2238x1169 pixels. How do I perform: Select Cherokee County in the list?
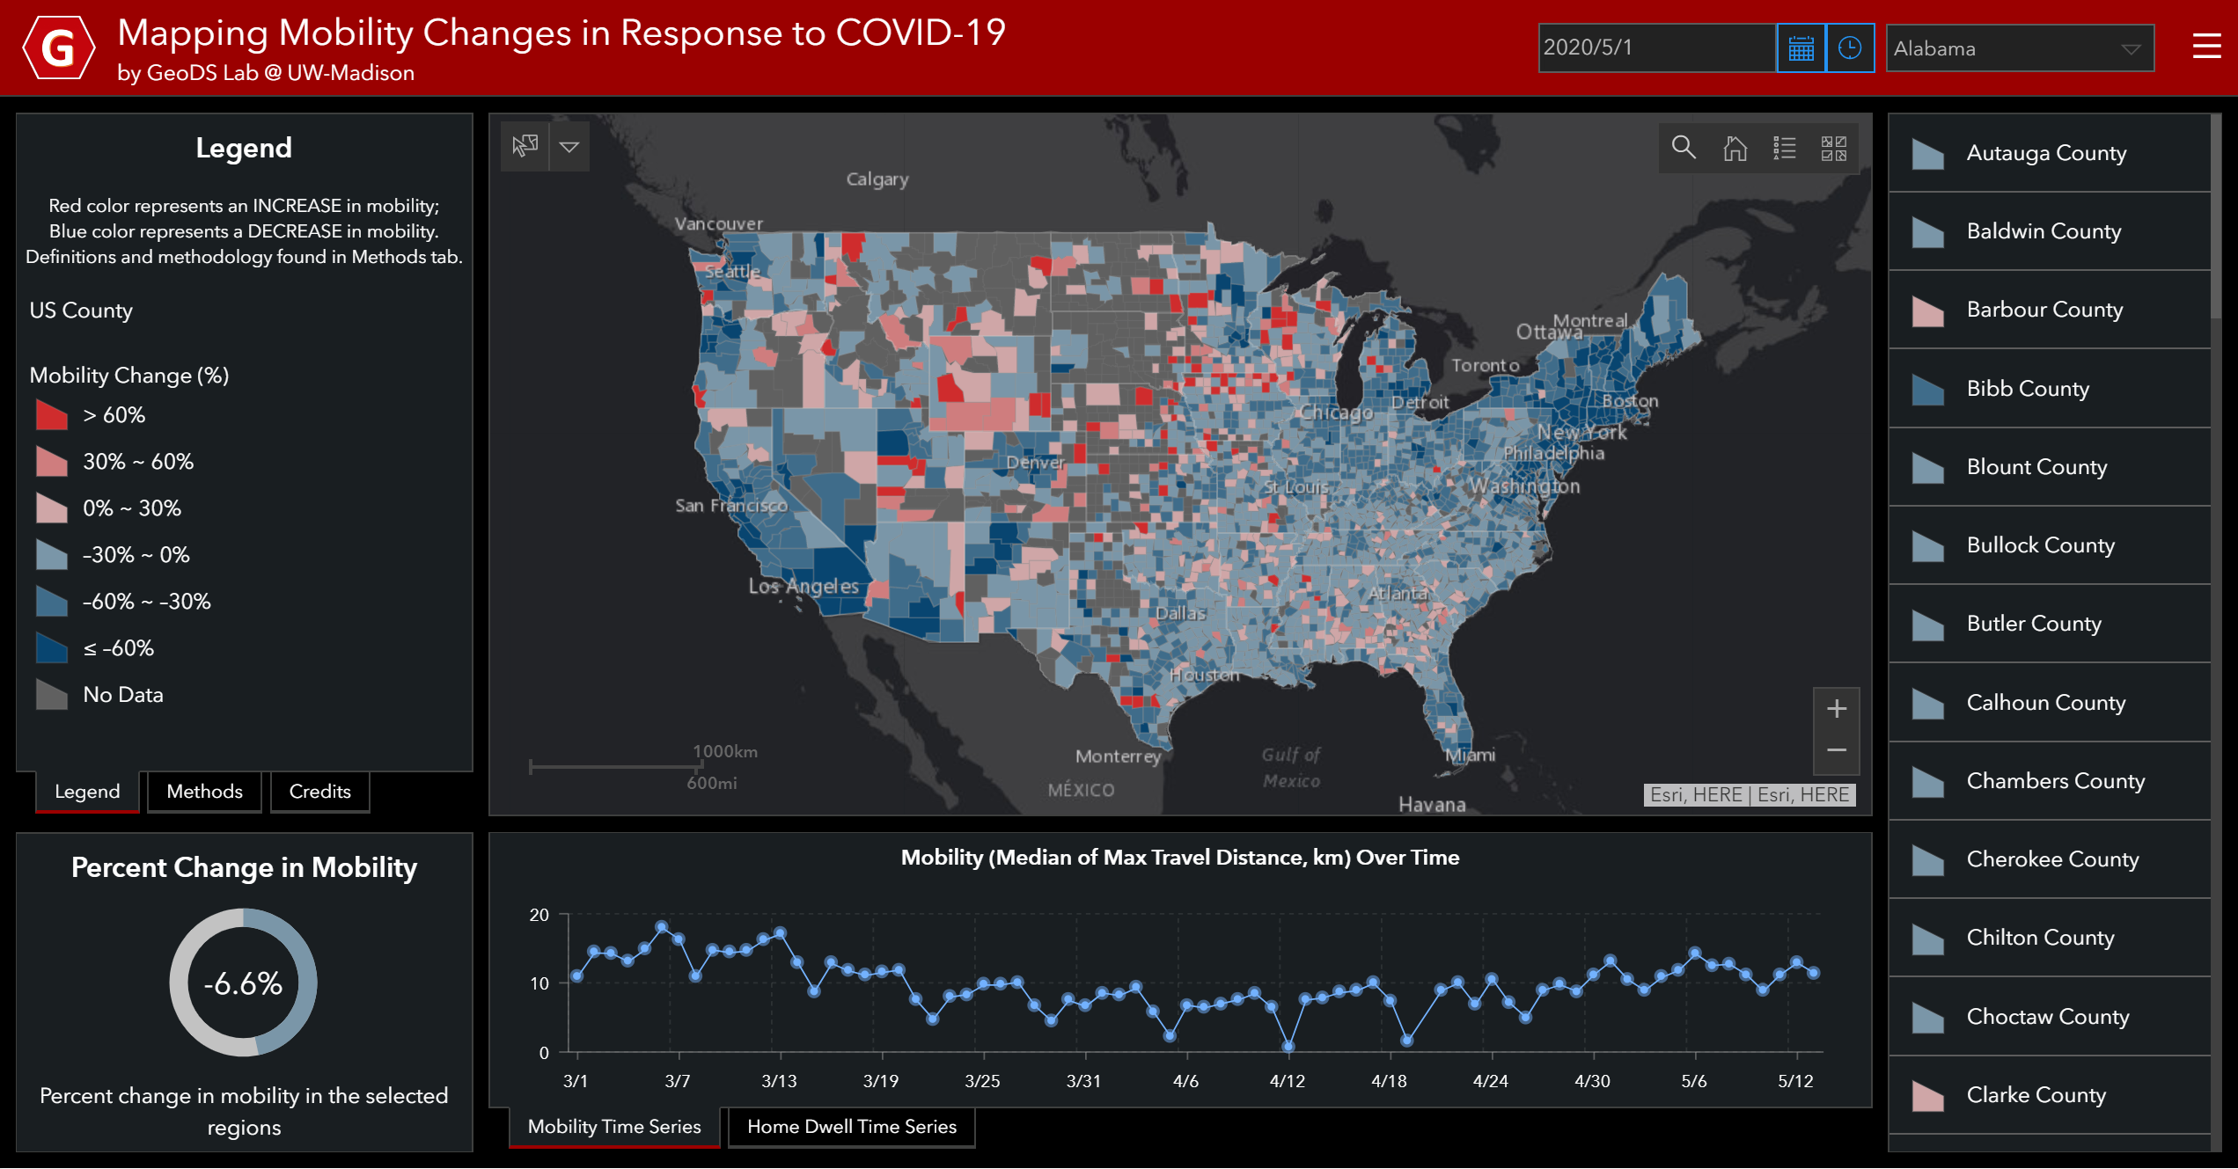(x=2050, y=859)
